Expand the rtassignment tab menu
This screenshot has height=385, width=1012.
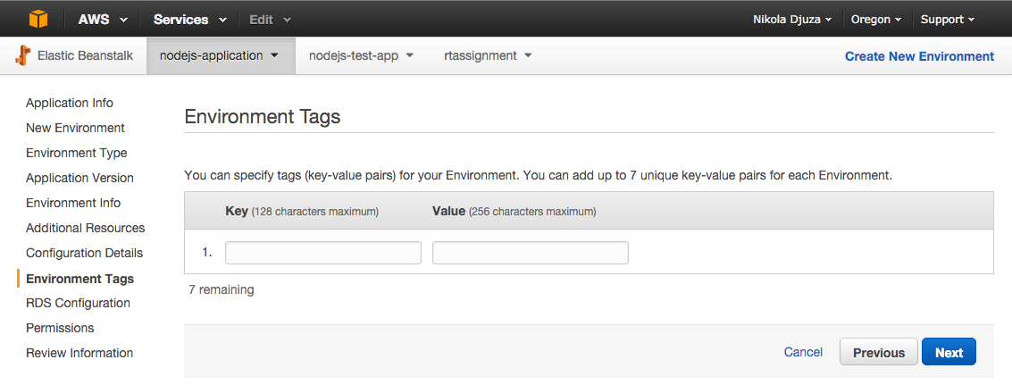point(528,55)
